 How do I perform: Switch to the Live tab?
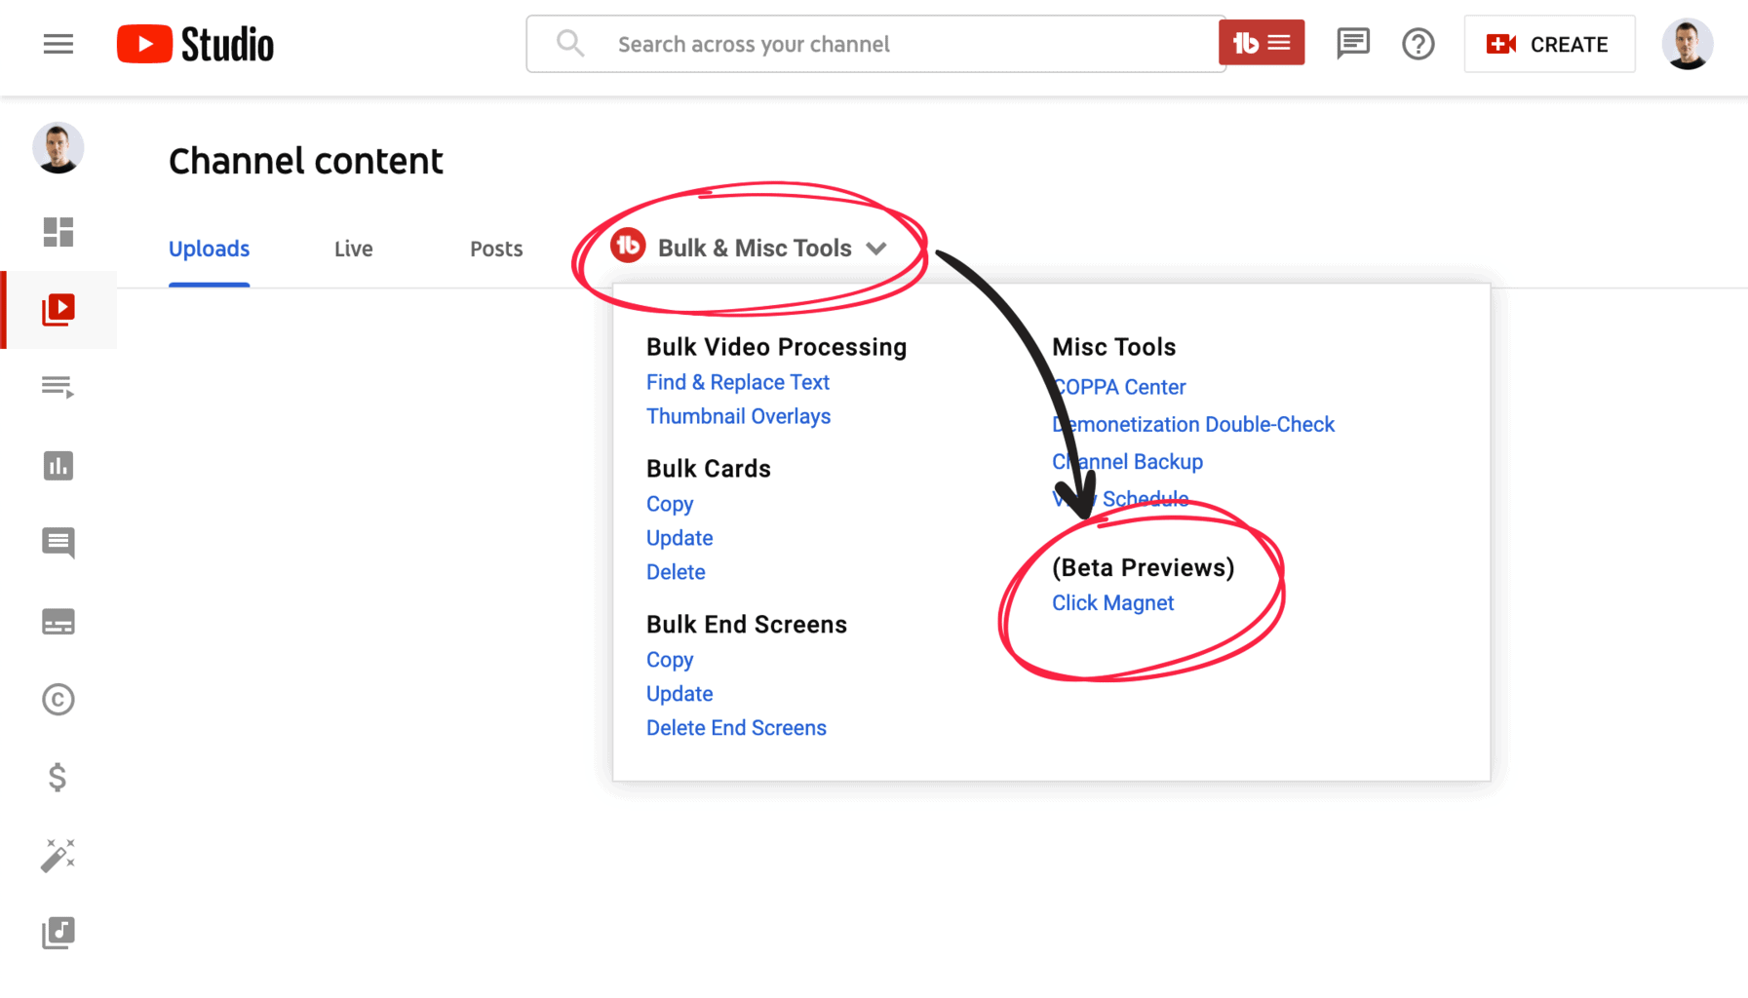point(353,249)
